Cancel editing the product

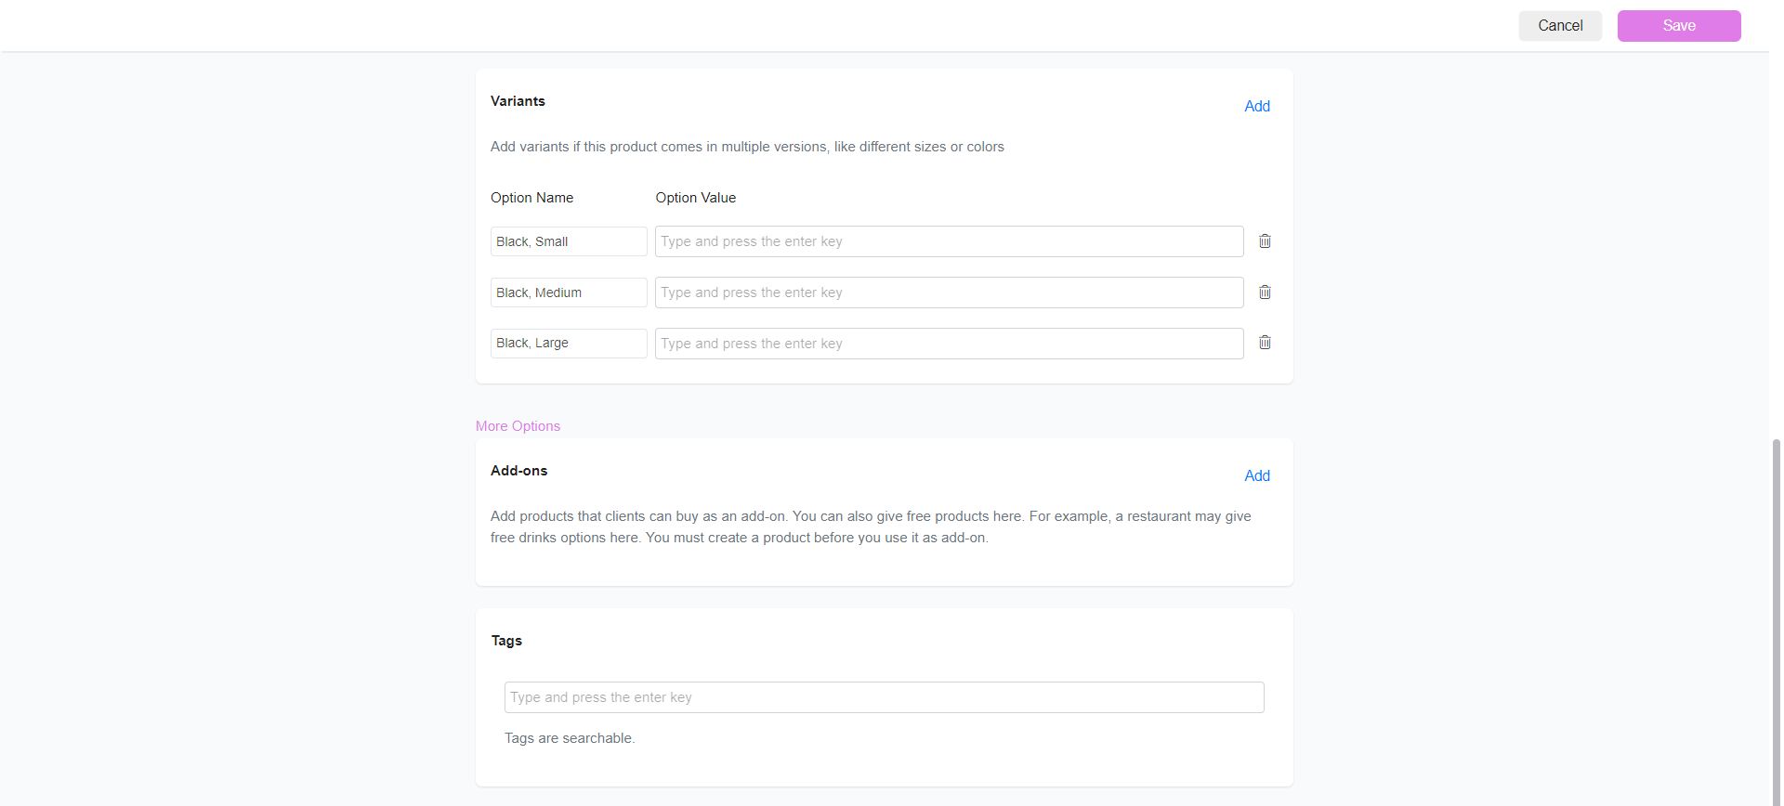coord(1560,26)
